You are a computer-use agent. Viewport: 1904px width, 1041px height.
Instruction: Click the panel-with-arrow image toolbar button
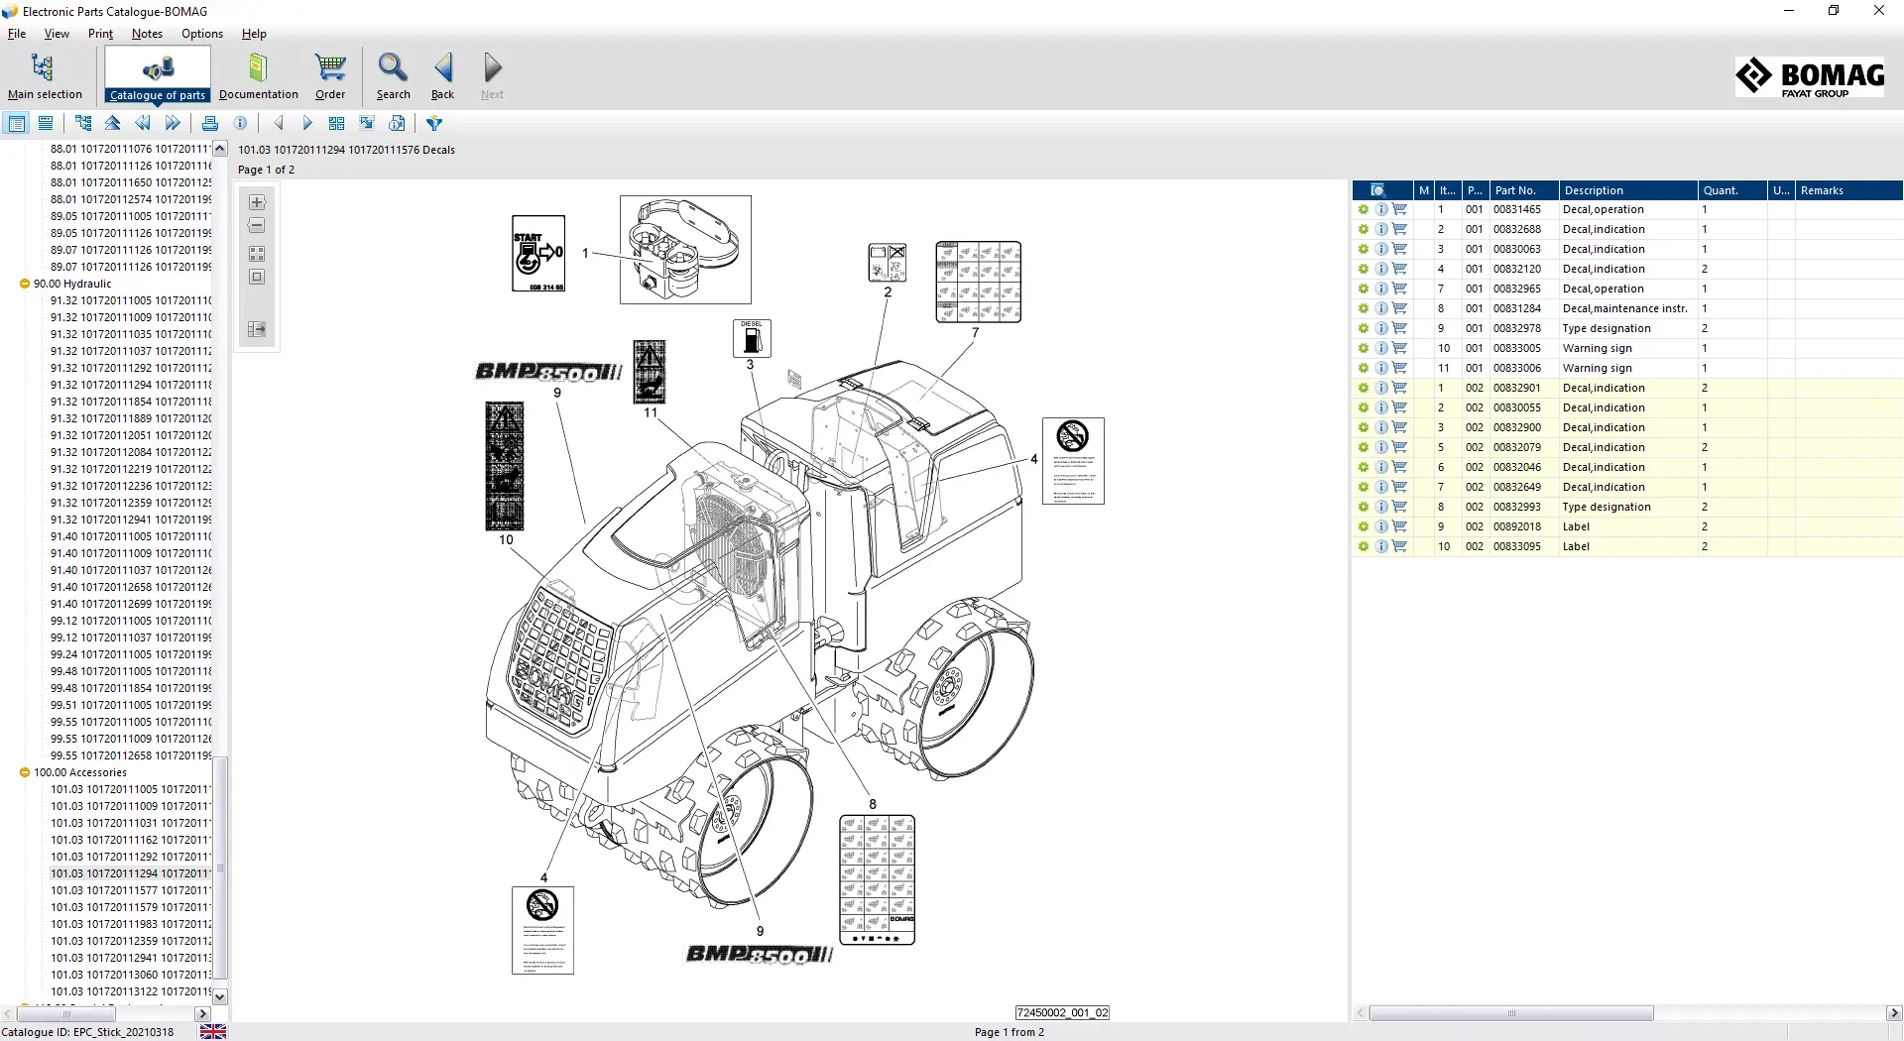click(257, 329)
